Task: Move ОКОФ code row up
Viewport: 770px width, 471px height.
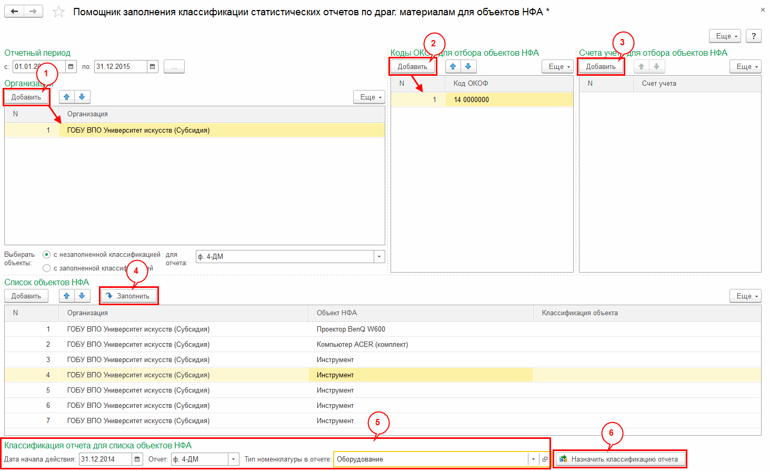Action: pos(453,66)
